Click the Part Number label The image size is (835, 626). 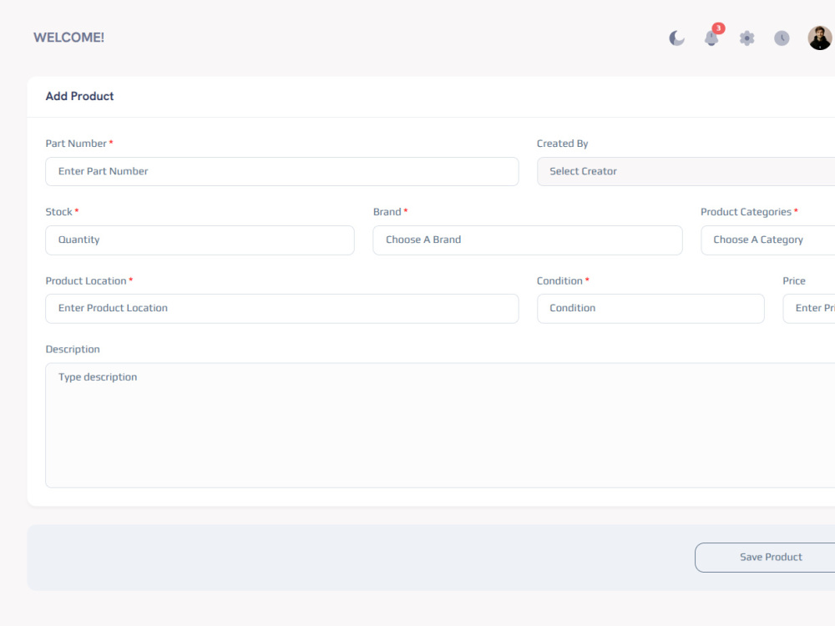[76, 144]
